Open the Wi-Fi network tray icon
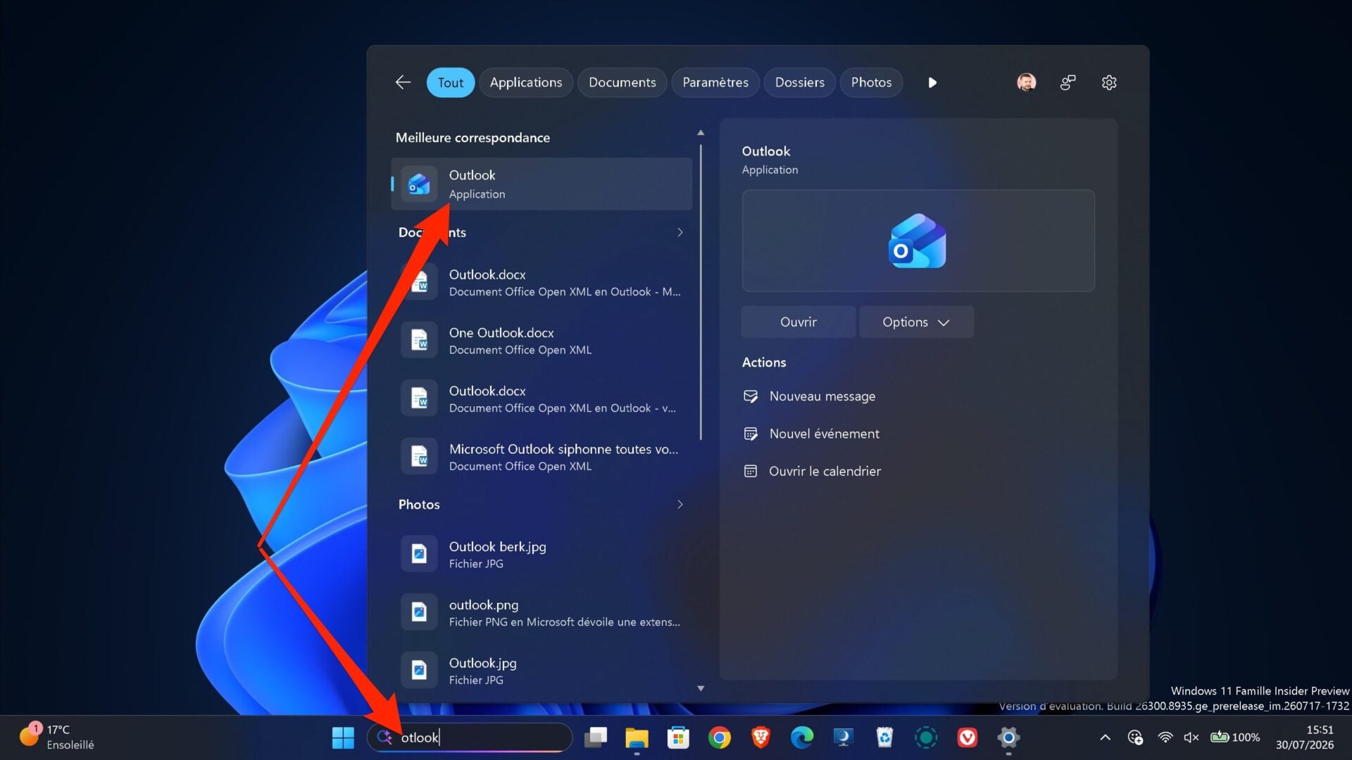1352x760 pixels. (x=1165, y=737)
